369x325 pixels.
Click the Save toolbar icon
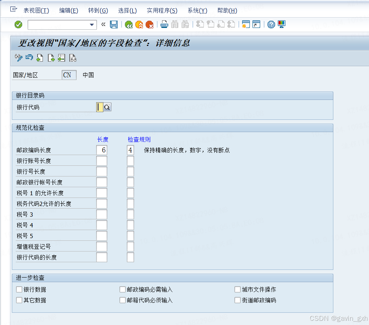[x=113, y=24]
